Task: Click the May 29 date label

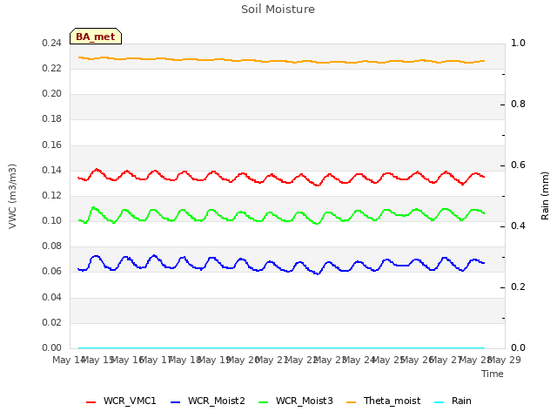Action: [505, 360]
